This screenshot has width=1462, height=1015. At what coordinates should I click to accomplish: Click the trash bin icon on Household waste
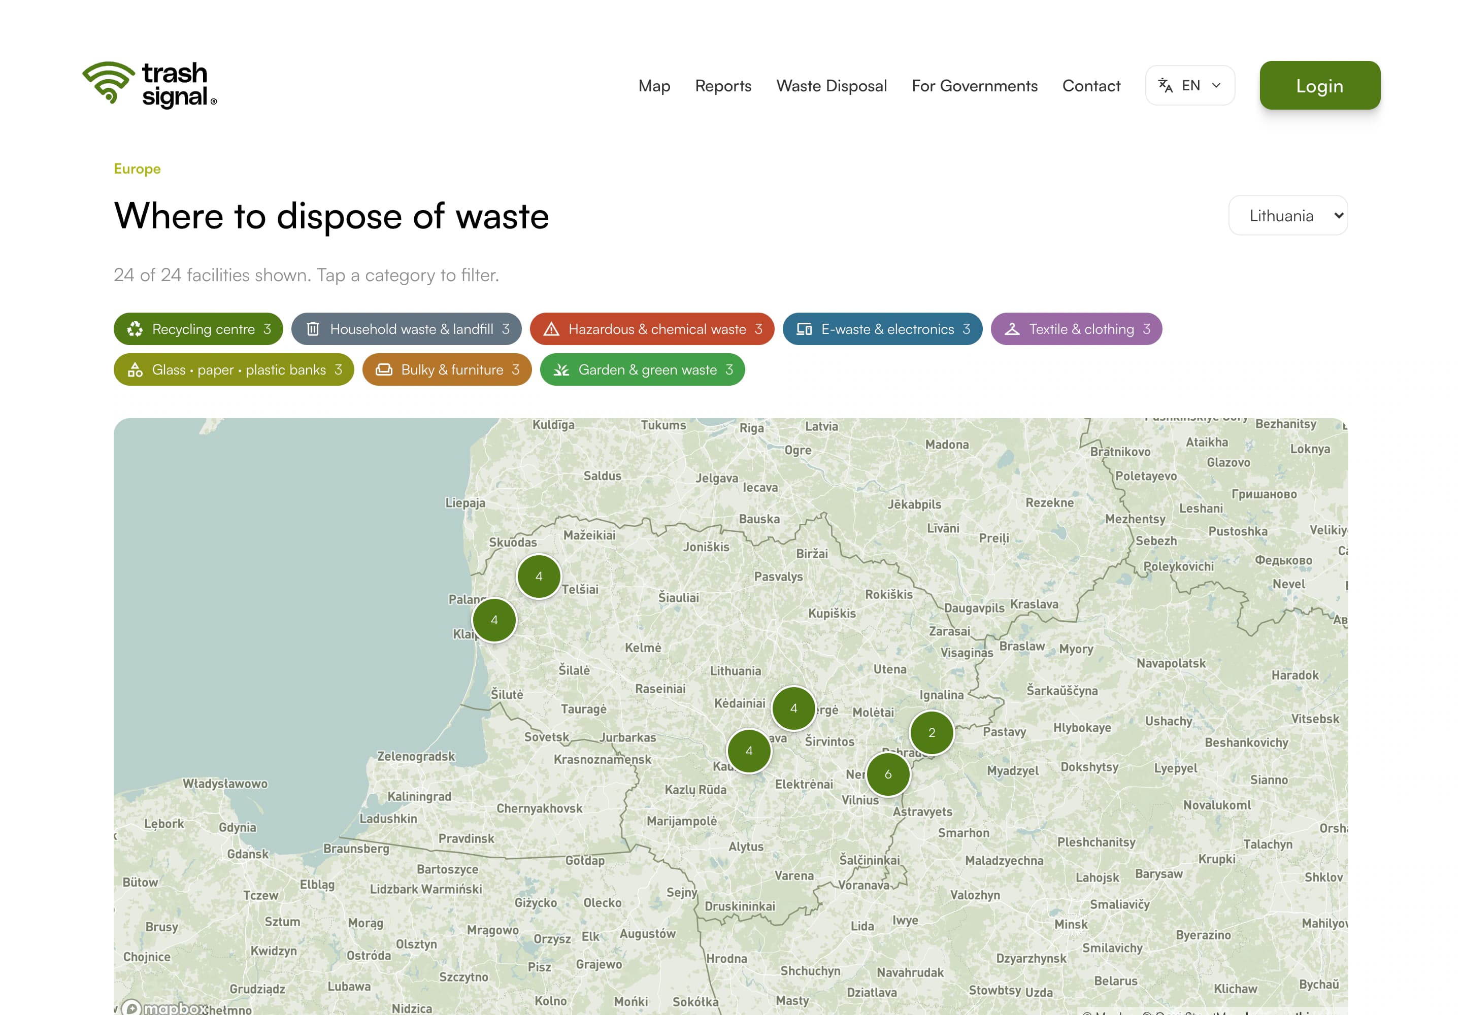(313, 329)
